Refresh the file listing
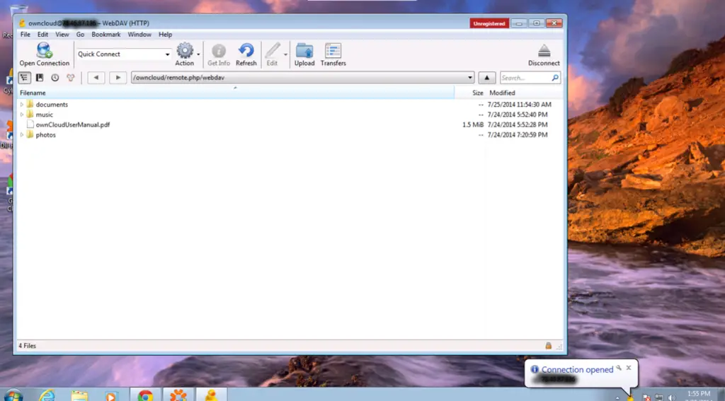Image resolution: width=725 pixels, height=401 pixels. coord(246,51)
